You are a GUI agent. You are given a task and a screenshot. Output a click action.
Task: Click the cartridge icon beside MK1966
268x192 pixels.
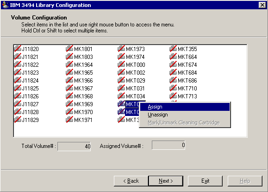(x=69, y=80)
